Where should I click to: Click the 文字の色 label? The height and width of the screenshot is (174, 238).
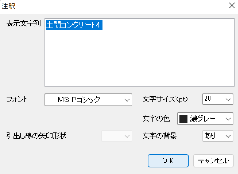156,118
